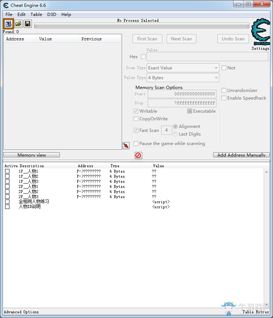Viewport: 273px width, 318px height.
Task: Open the Edit menu
Action: [x=21, y=15]
